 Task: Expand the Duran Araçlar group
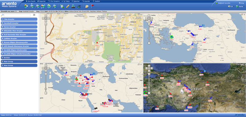click(x=19, y=27)
